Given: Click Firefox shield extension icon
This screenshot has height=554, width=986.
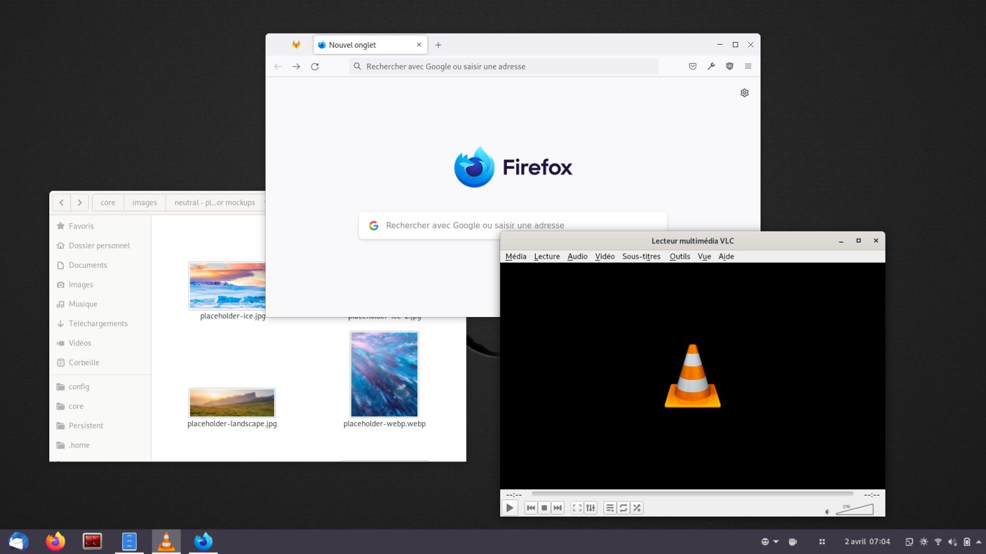Looking at the screenshot, I should [730, 66].
